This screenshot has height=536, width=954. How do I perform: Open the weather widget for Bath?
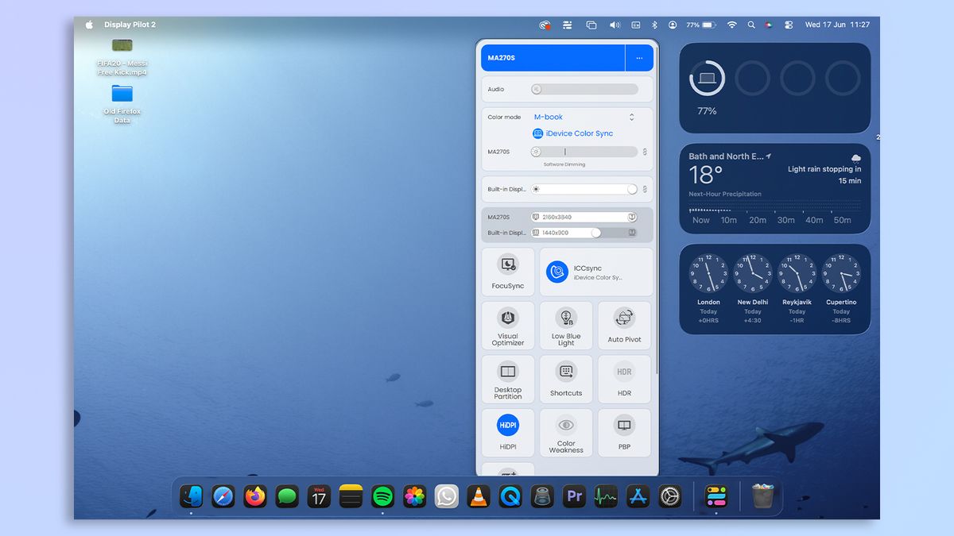(774, 188)
